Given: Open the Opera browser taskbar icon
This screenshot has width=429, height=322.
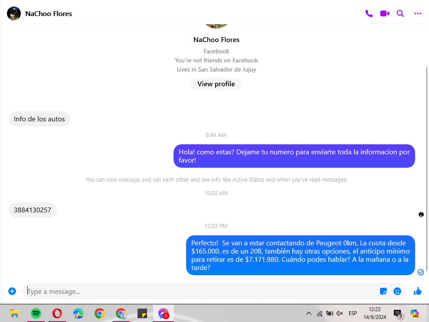Looking at the screenshot, I should tap(57, 313).
